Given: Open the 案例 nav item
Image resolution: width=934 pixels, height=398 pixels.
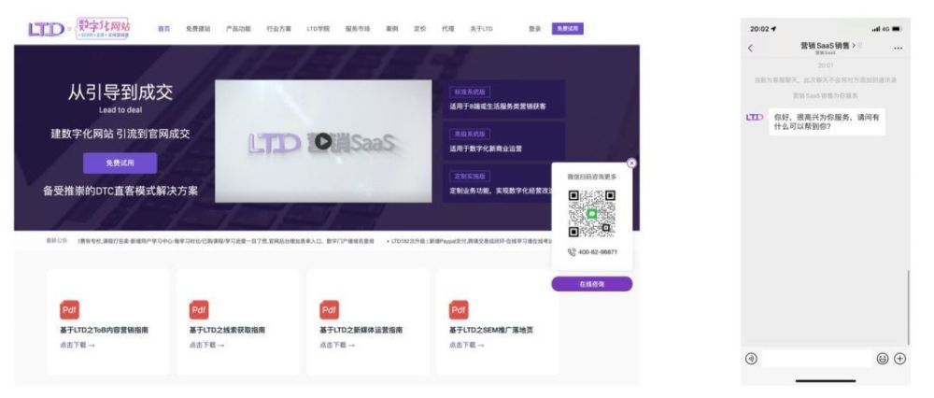Looking at the screenshot, I should point(392,29).
